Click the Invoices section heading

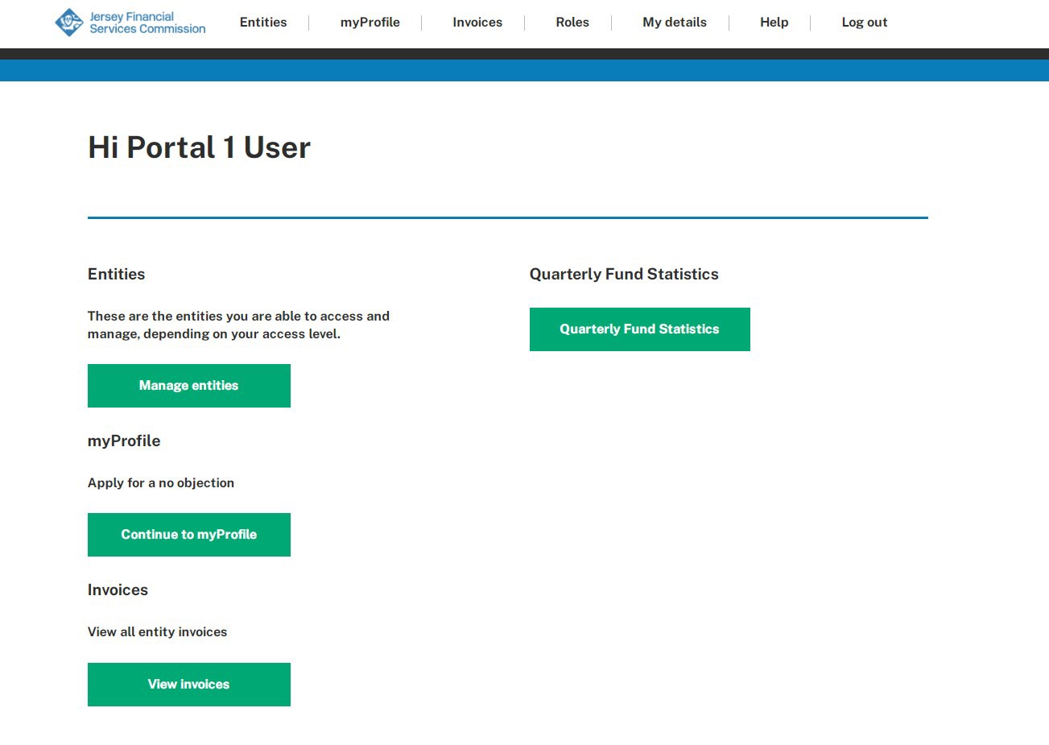[x=118, y=590]
